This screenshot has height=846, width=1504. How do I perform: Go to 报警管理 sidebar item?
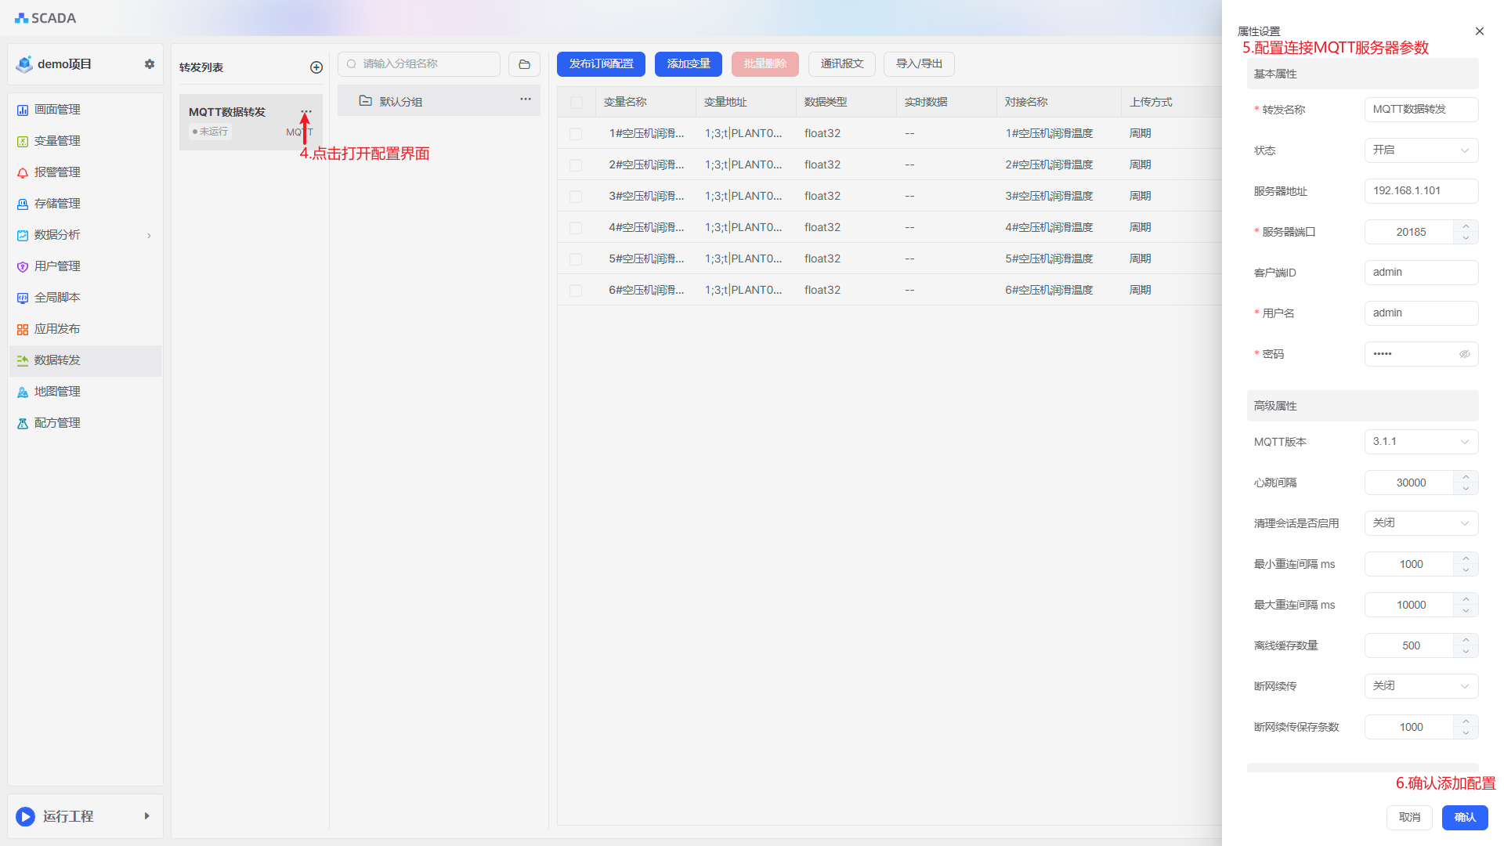tap(57, 172)
